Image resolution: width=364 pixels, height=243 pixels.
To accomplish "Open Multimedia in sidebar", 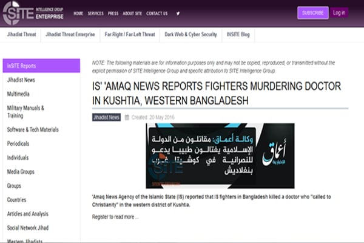I will (18, 94).
